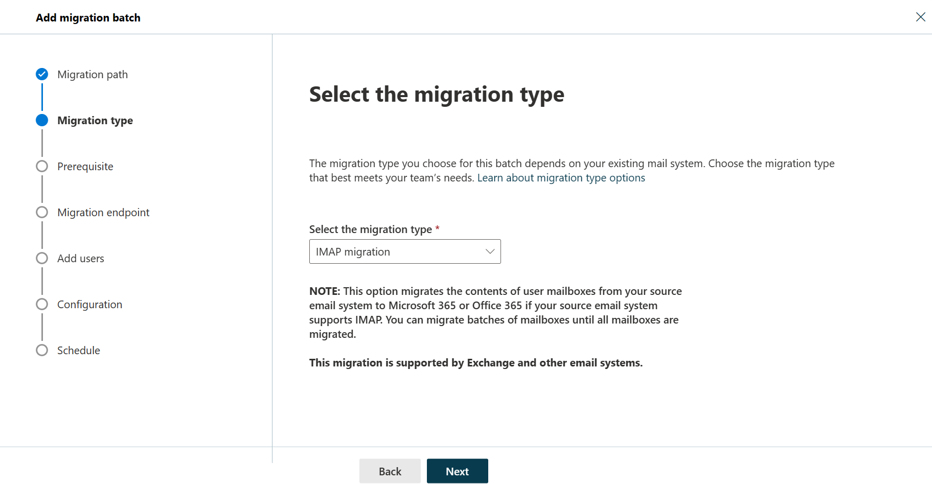Image resolution: width=932 pixels, height=484 pixels.
Task: Click the Back button
Action: click(x=390, y=471)
